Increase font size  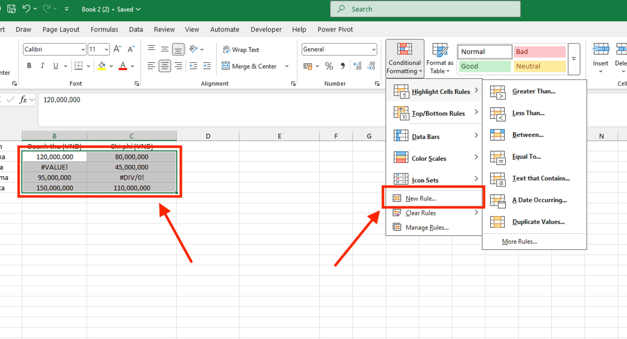click(118, 49)
